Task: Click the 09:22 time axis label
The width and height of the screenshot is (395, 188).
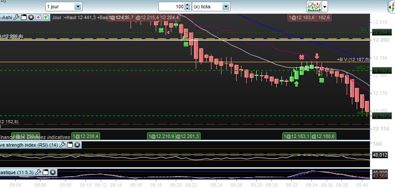Action: [x=191, y=184]
